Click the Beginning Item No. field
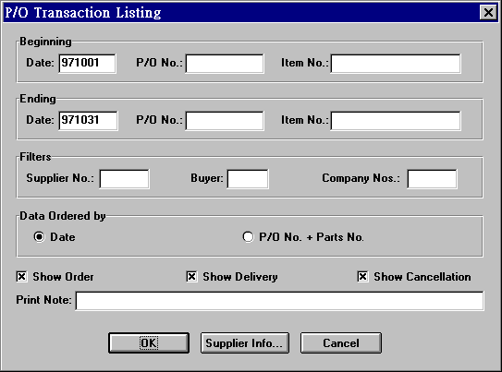Viewport: 502px width, 372px height. coord(396,64)
